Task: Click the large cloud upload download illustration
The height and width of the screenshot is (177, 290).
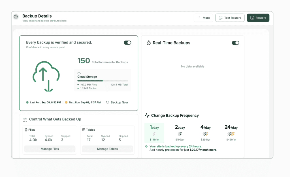Action: 46,76
